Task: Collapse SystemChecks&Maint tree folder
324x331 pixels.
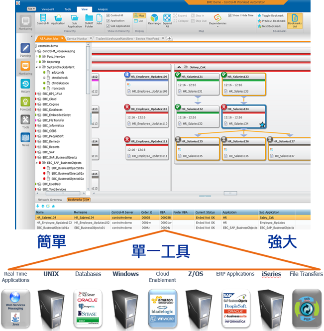Action: (37, 67)
